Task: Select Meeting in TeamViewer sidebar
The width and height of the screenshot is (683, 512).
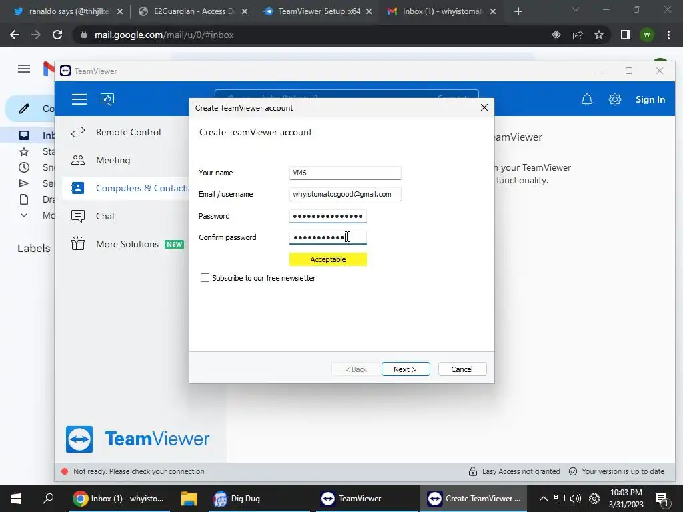Action: tap(113, 160)
